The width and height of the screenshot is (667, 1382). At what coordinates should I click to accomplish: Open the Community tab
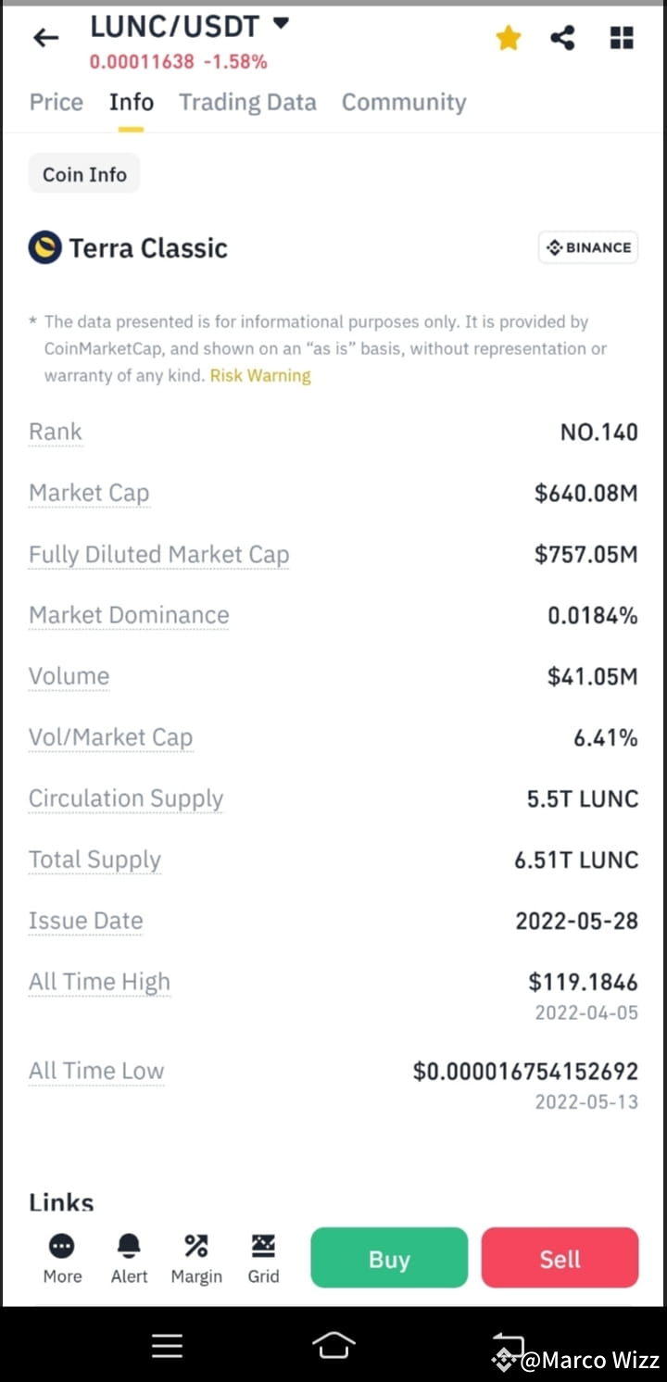pyautogui.click(x=404, y=102)
